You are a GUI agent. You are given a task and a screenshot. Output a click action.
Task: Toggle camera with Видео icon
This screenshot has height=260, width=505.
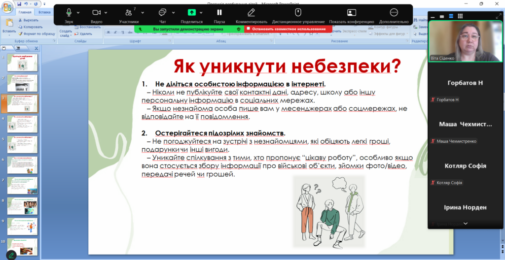click(96, 12)
